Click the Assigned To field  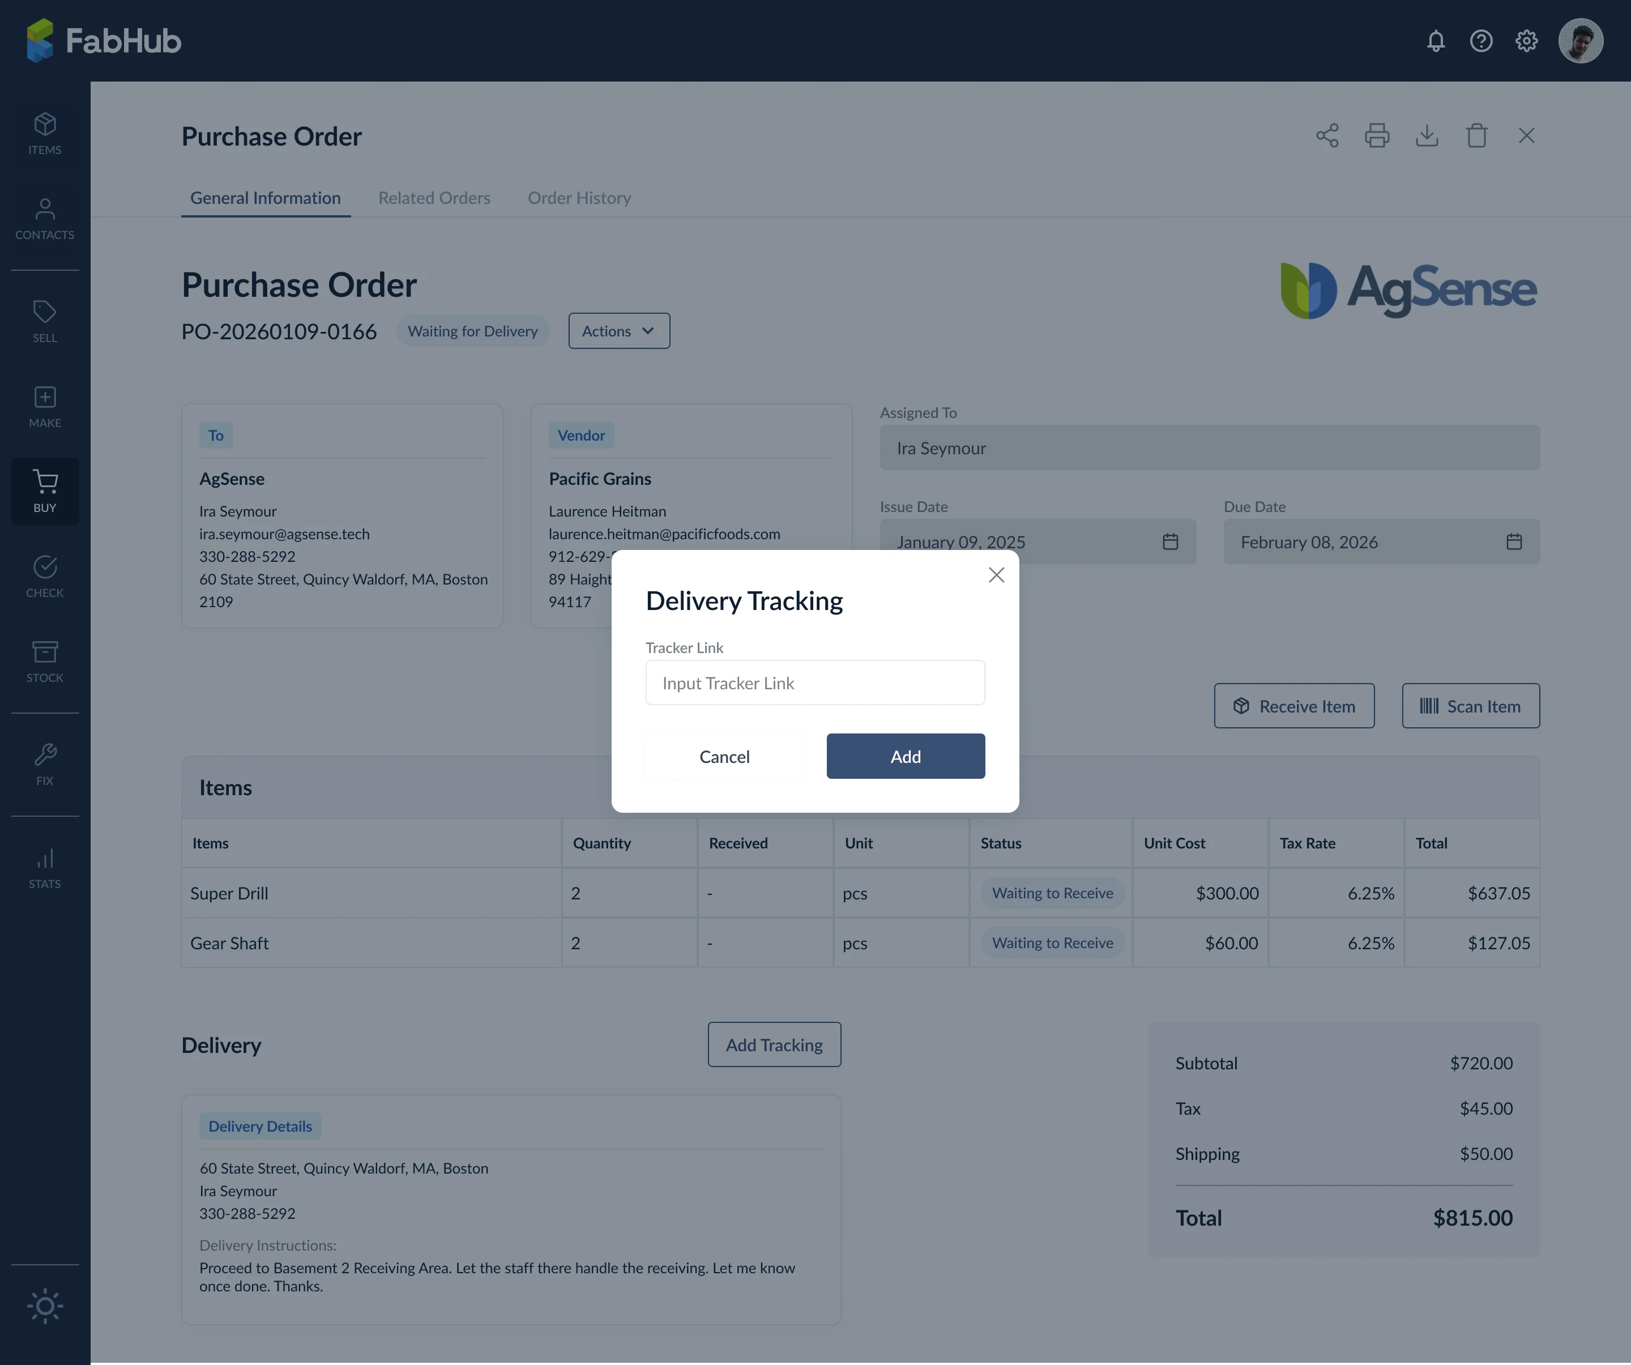click(1209, 447)
